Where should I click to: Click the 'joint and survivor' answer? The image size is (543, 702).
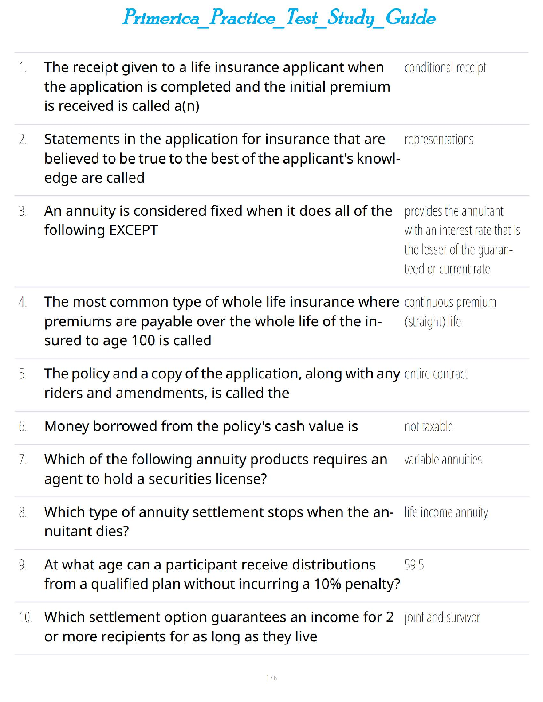[442, 617]
